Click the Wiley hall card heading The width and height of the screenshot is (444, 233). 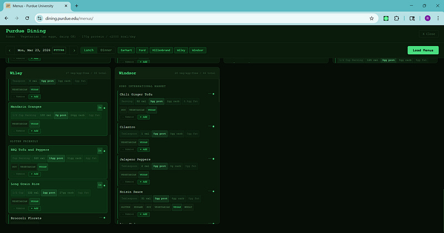(x=16, y=73)
